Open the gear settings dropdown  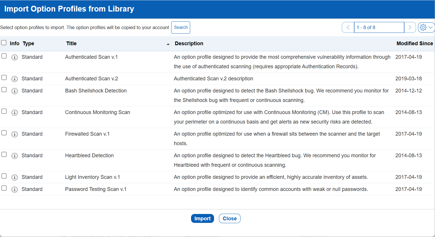point(426,27)
